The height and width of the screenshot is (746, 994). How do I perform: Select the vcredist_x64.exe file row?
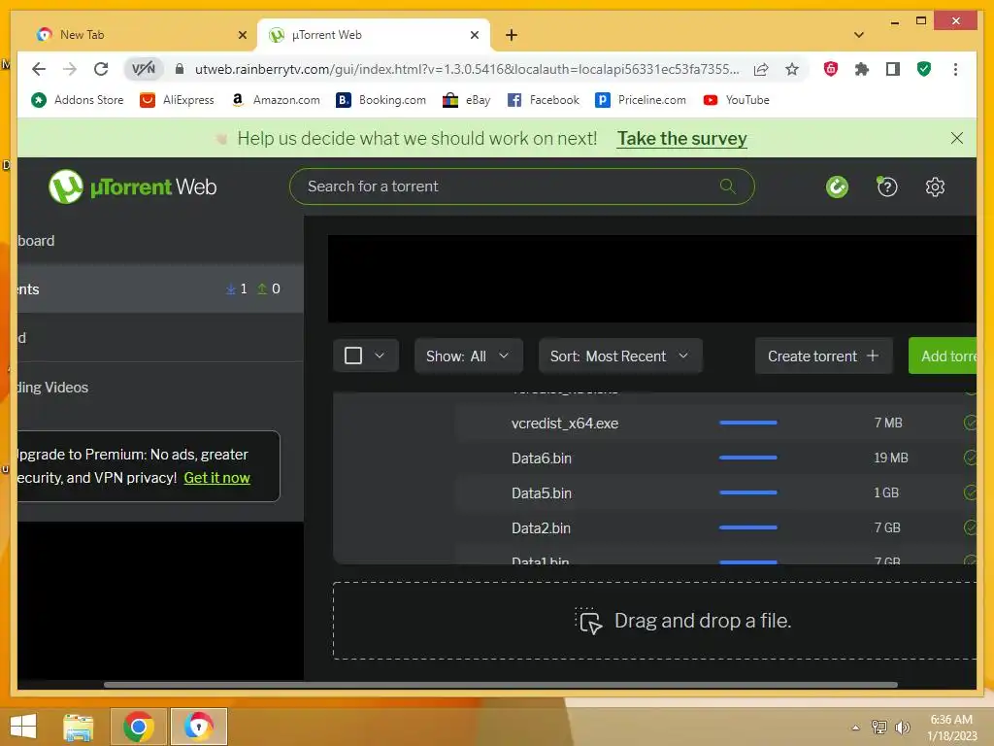[716, 424]
